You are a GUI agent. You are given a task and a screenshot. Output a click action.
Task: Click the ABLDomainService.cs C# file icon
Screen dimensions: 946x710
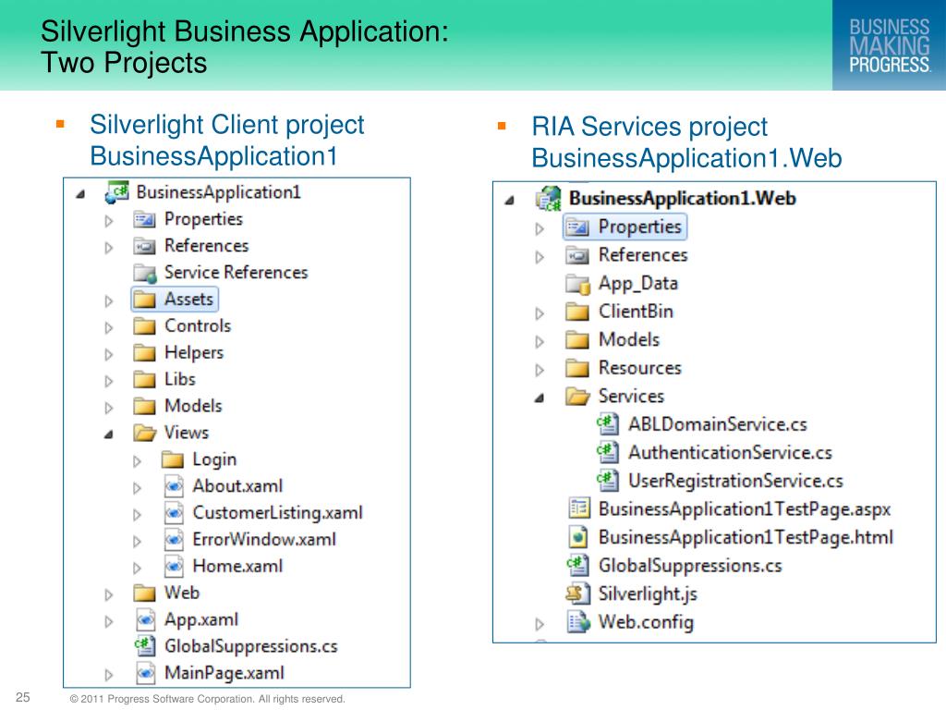608,424
